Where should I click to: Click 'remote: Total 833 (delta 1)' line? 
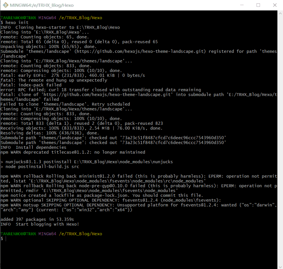pos(82,123)
